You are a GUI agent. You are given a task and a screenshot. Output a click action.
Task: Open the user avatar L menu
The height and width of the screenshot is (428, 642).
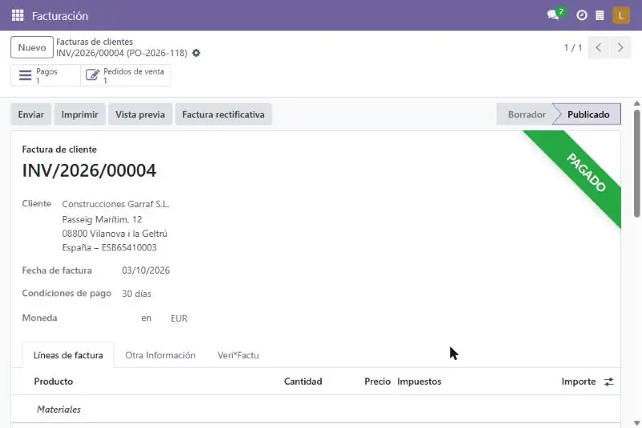tap(620, 15)
